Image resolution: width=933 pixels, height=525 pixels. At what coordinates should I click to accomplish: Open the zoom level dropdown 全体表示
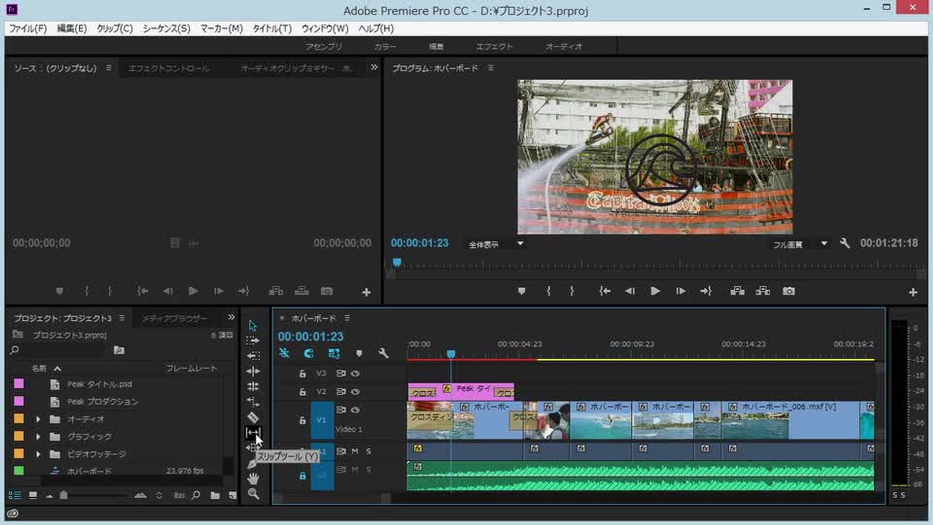coord(496,244)
